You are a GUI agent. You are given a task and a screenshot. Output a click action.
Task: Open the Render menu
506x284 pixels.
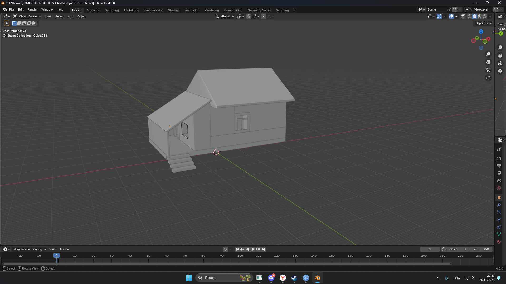(32, 9)
